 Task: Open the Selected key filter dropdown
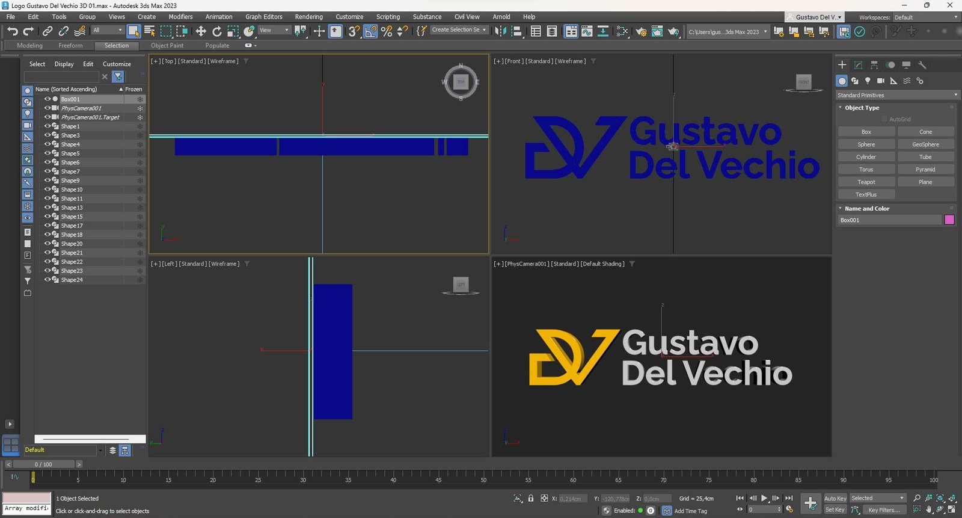(877, 498)
